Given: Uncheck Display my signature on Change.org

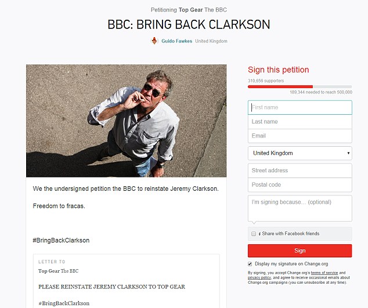Looking at the screenshot, I should tap(250, 264).
